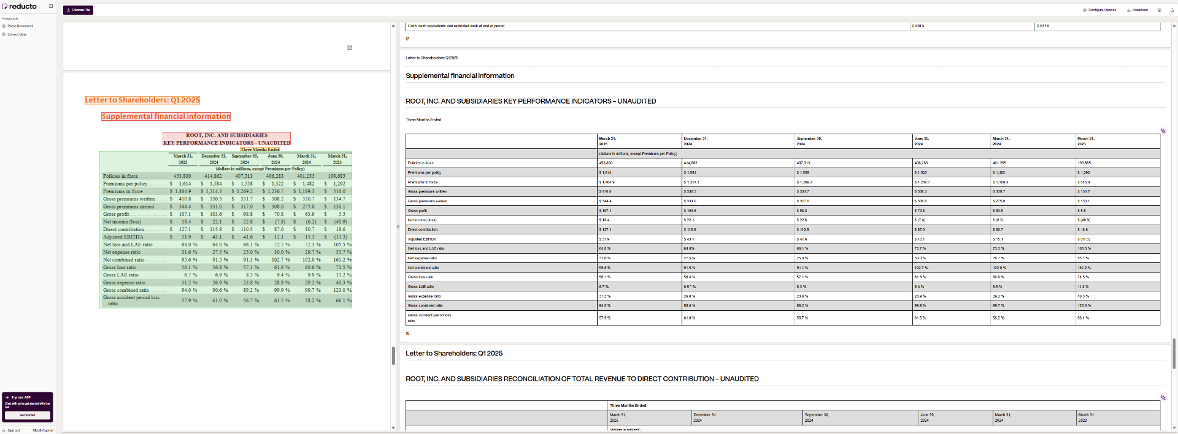1178x434 pixels.
Task: Collapse the sidebar with the panel icon
Action: pyautogui.click(x=51, y=6)
